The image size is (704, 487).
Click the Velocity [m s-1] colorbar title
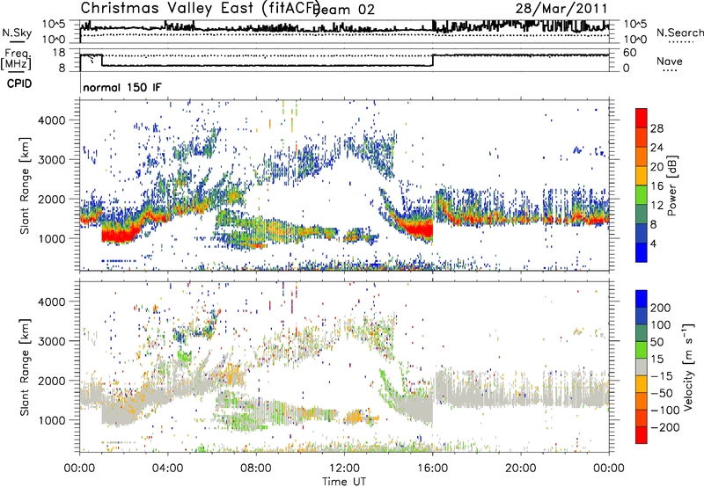point(688,367)
